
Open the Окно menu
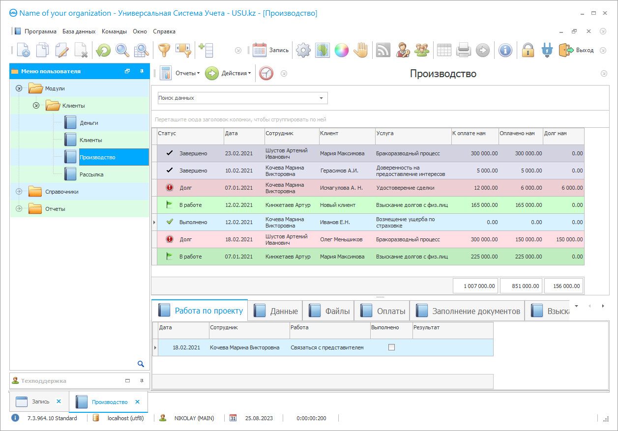(x=140, y=31)
